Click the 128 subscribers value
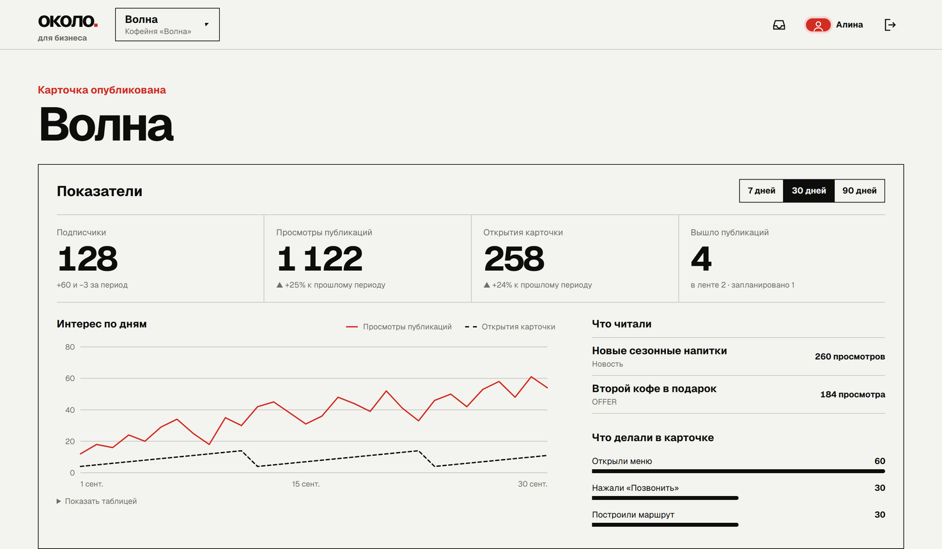Screen dimensions: 942x549 pos(88,259)
